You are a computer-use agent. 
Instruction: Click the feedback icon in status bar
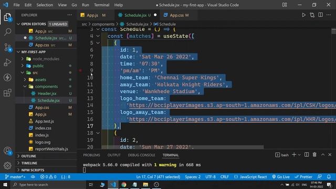point(320,177)
